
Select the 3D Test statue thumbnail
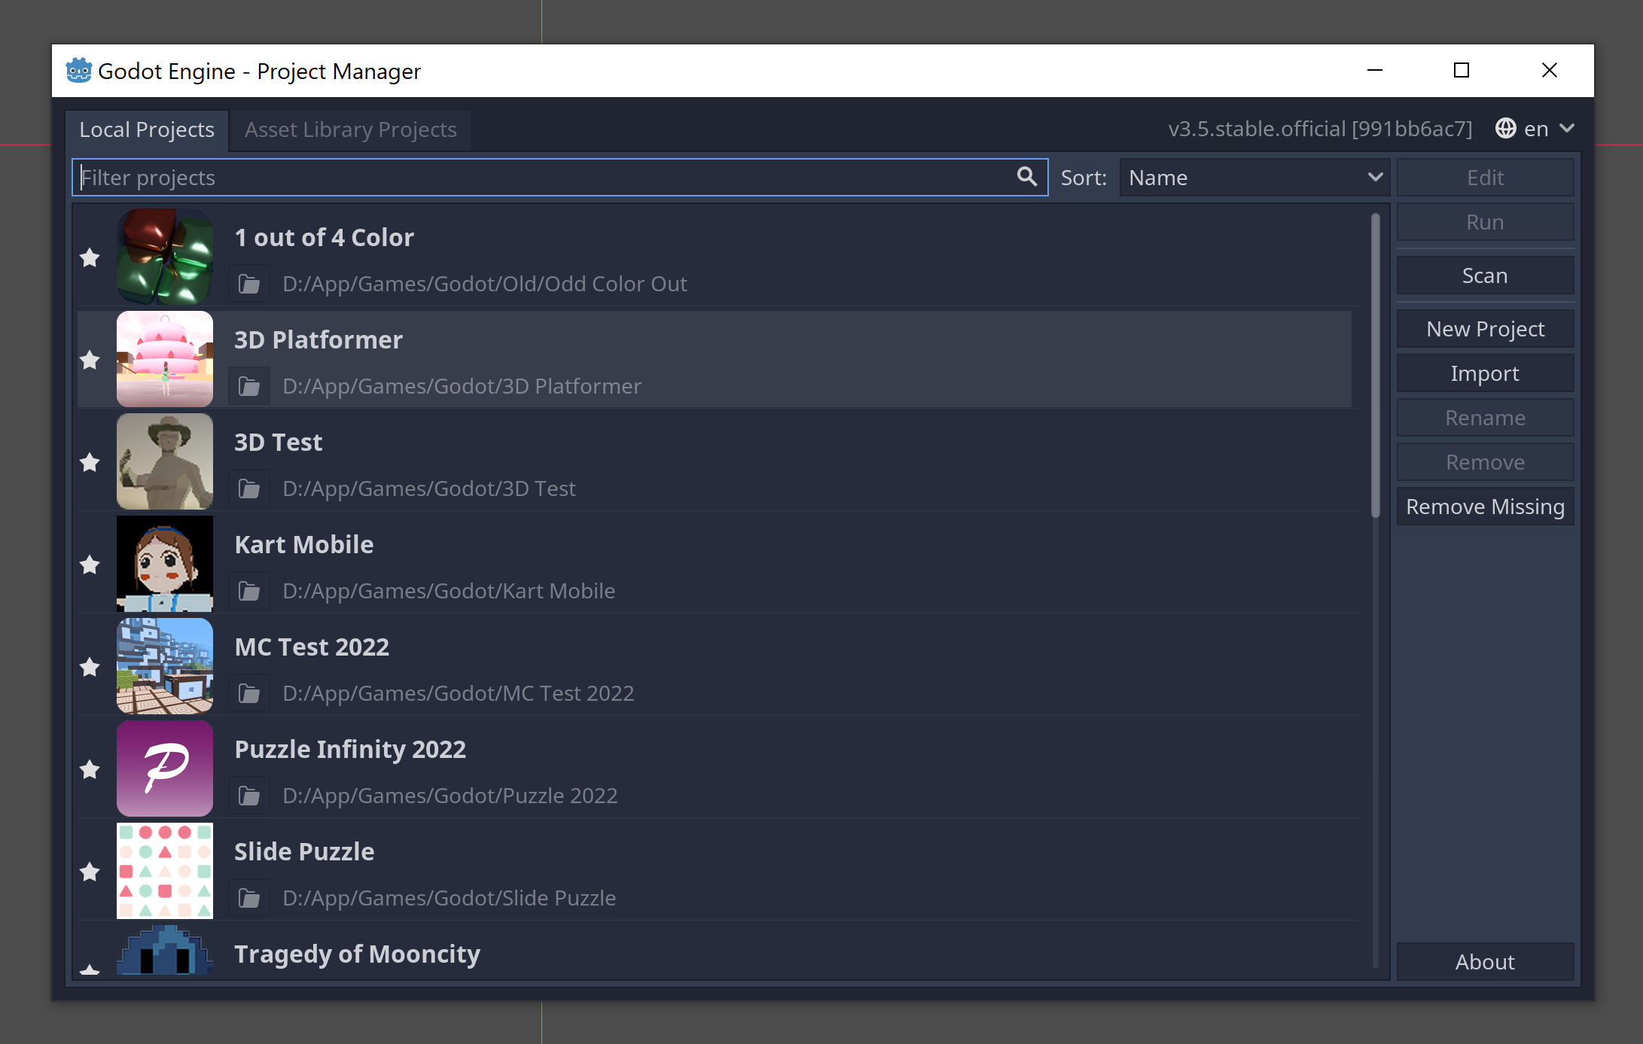pos(165,461)
